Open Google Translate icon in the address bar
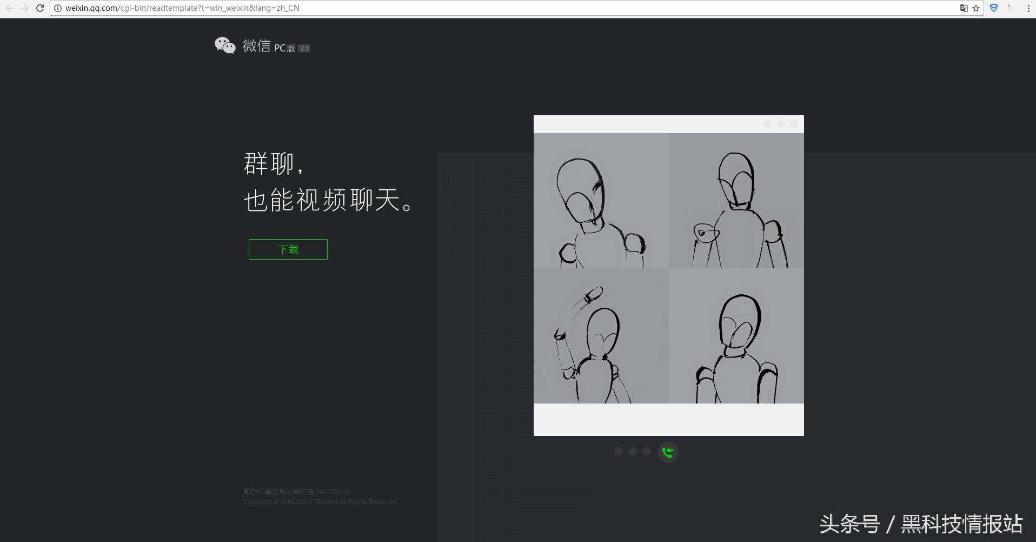Screen dimensions: 1036x542 [964, 8]
